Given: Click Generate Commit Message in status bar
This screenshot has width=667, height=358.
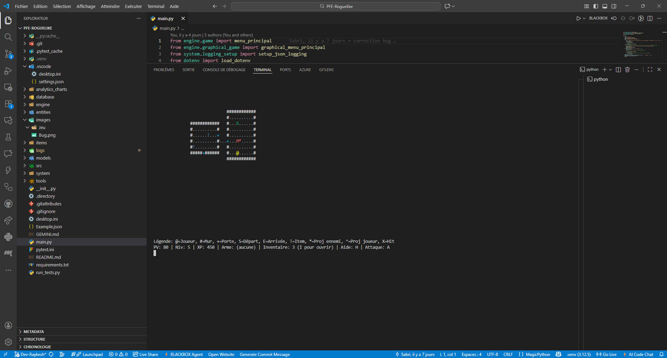Looking at the screenshot, I should 265,355.
